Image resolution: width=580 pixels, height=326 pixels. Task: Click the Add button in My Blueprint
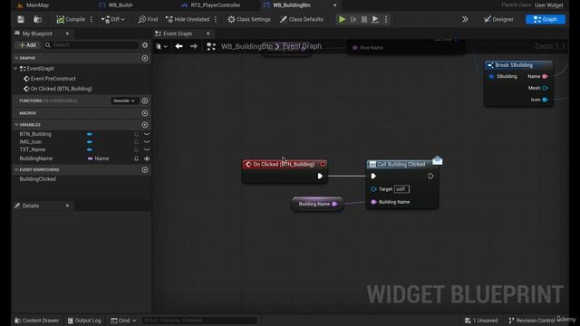[28, 45]
